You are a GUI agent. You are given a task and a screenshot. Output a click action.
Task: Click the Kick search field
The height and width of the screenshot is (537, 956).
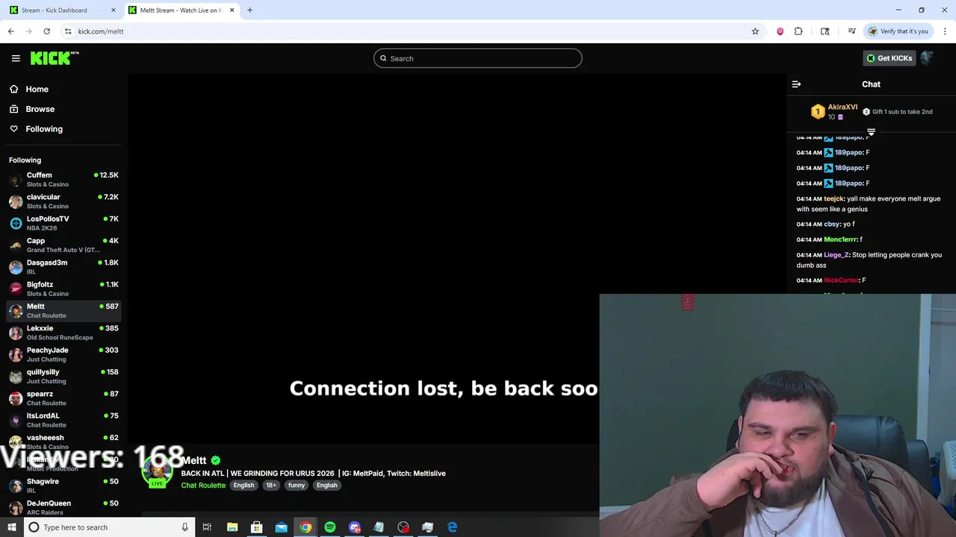pos(478,58)
